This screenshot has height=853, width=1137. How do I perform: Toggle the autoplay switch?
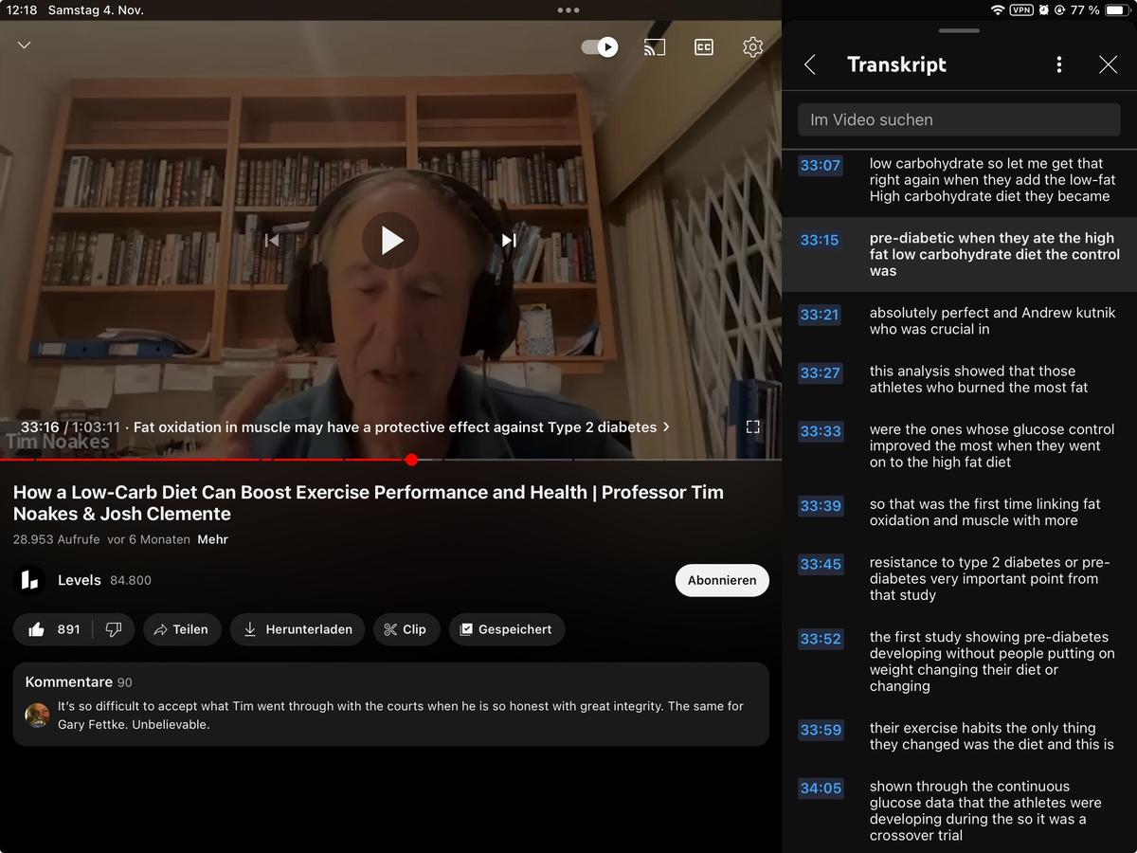click(600, 47)
